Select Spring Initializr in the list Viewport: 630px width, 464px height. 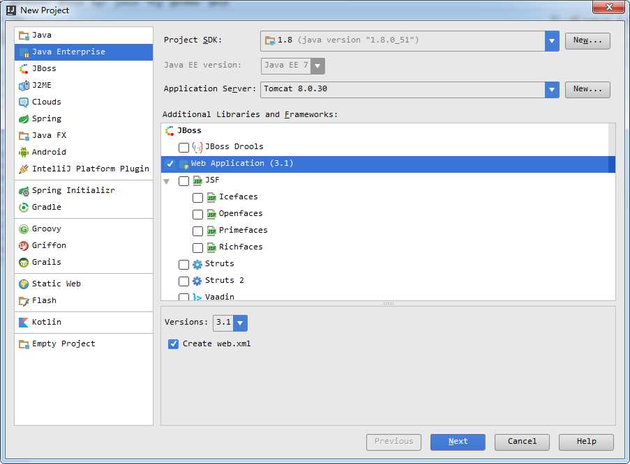[84, 191]
